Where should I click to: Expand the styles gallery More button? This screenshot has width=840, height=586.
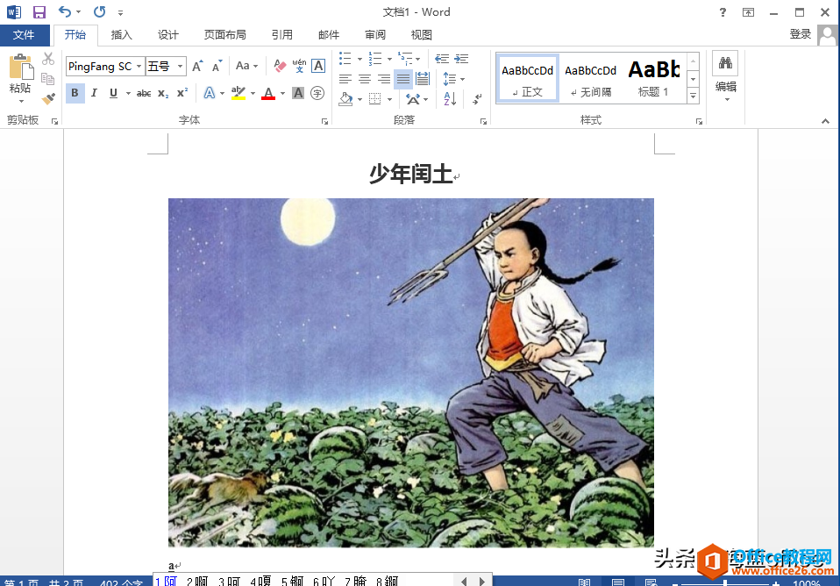point(694,96)
